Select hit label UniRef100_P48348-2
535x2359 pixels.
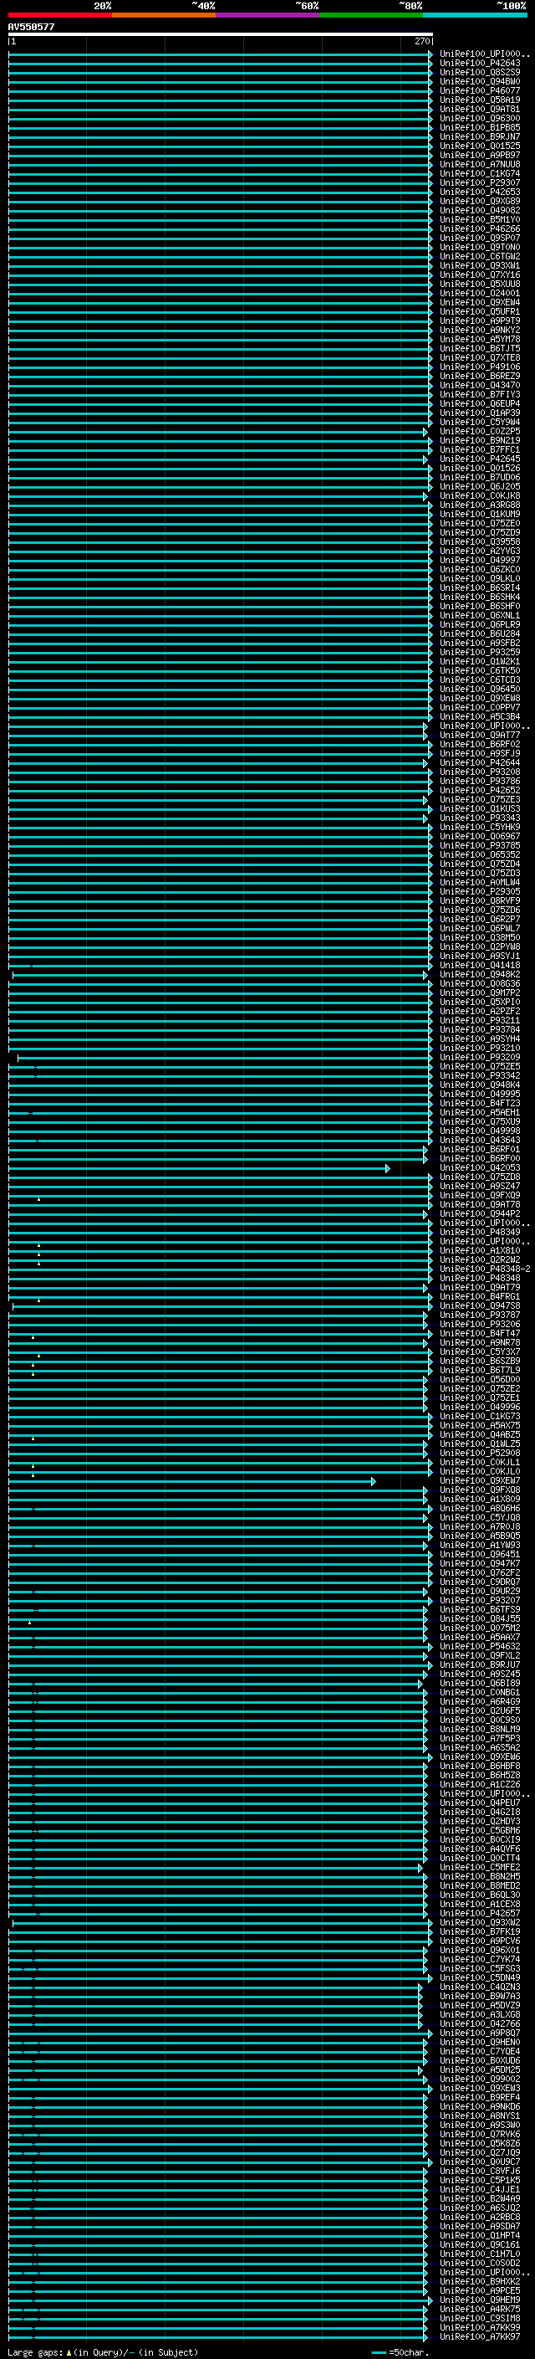click(486, 1269)
